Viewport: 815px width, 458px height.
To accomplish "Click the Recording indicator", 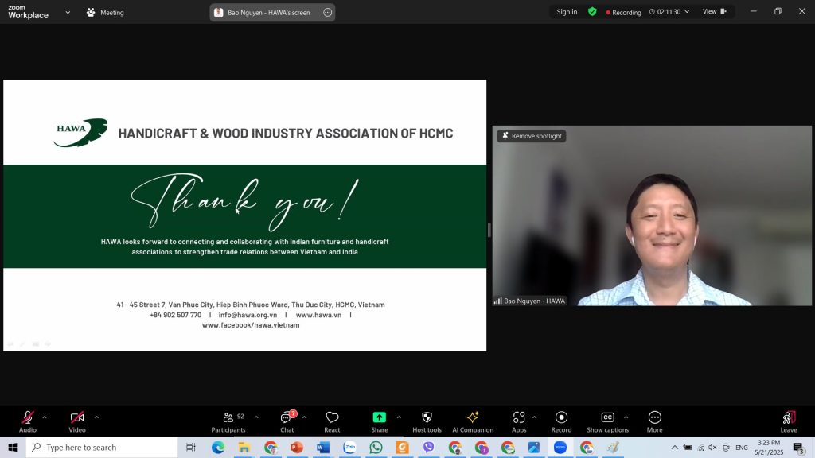I will pyautogui.click(x=623, y=12).
